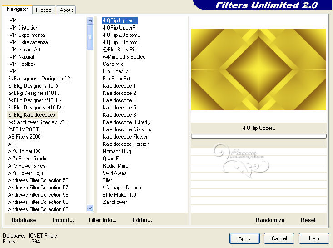The image size is (333, 248).
Task: Select the Kaleidoscope Flower filter
Action: click(x=125, y=137)
